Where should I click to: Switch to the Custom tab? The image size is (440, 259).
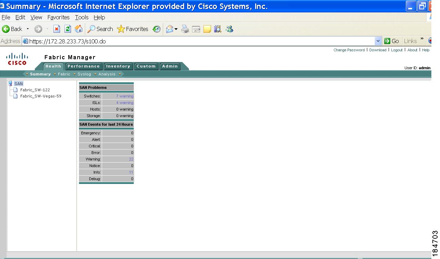146,66
